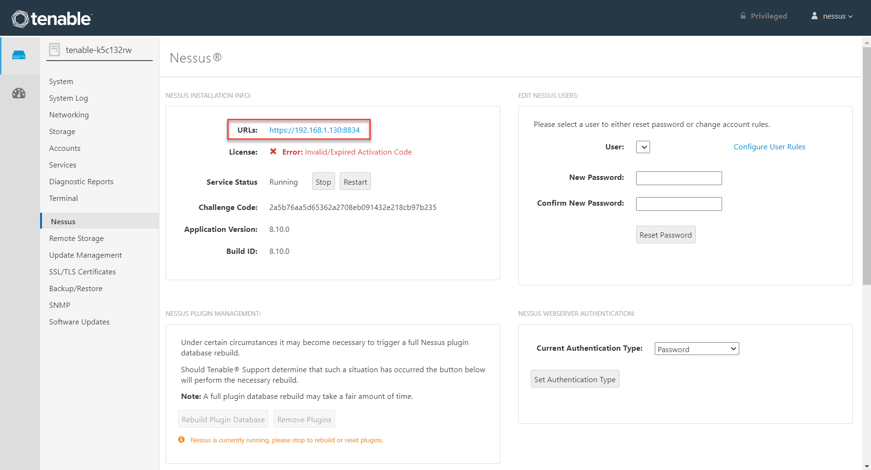Open SSL/TLS Certificates page

[83, 272]
